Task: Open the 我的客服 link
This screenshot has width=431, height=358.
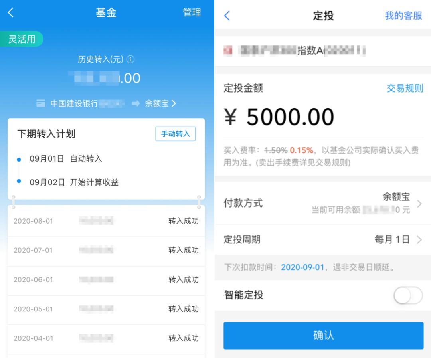Action: pyautogui.click(x=403, y=16)
